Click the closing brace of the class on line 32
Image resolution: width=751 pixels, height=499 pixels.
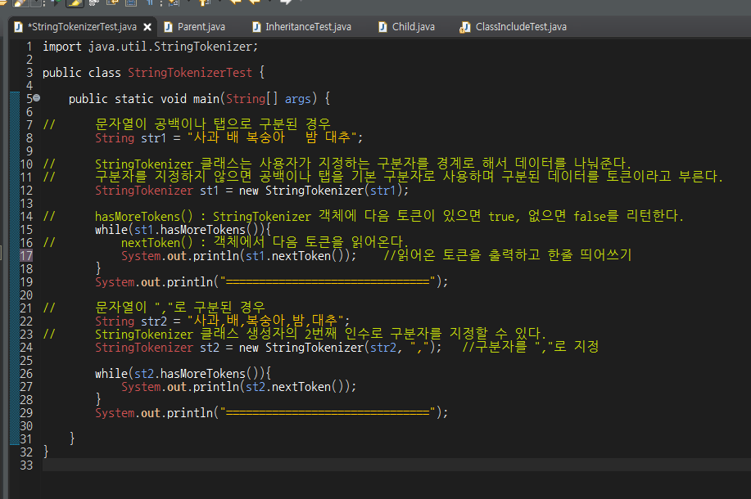click(46, 452)
